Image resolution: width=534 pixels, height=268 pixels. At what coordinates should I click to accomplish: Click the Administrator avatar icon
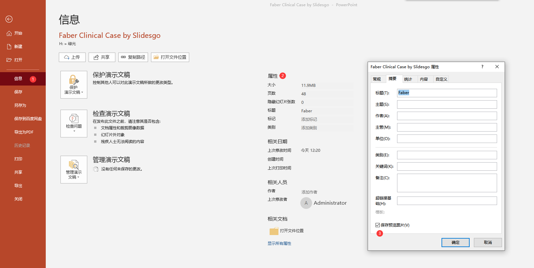(x=306, y=203)
